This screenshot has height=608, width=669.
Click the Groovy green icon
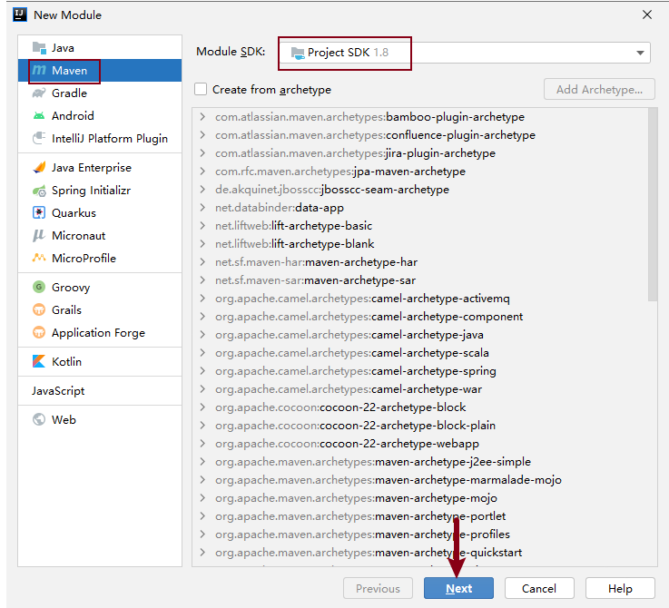click(39, 287)
